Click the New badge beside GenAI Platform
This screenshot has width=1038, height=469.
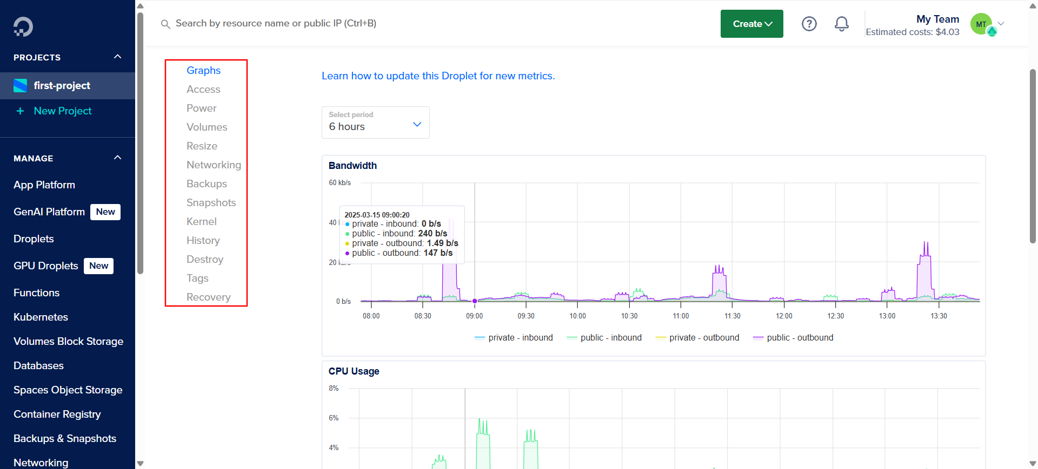[105, 212]
